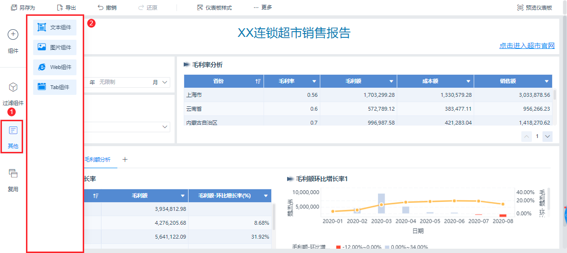Follow the 点击进入超市官网 link
Screen dimensions: 567x253
click(527, 46)
